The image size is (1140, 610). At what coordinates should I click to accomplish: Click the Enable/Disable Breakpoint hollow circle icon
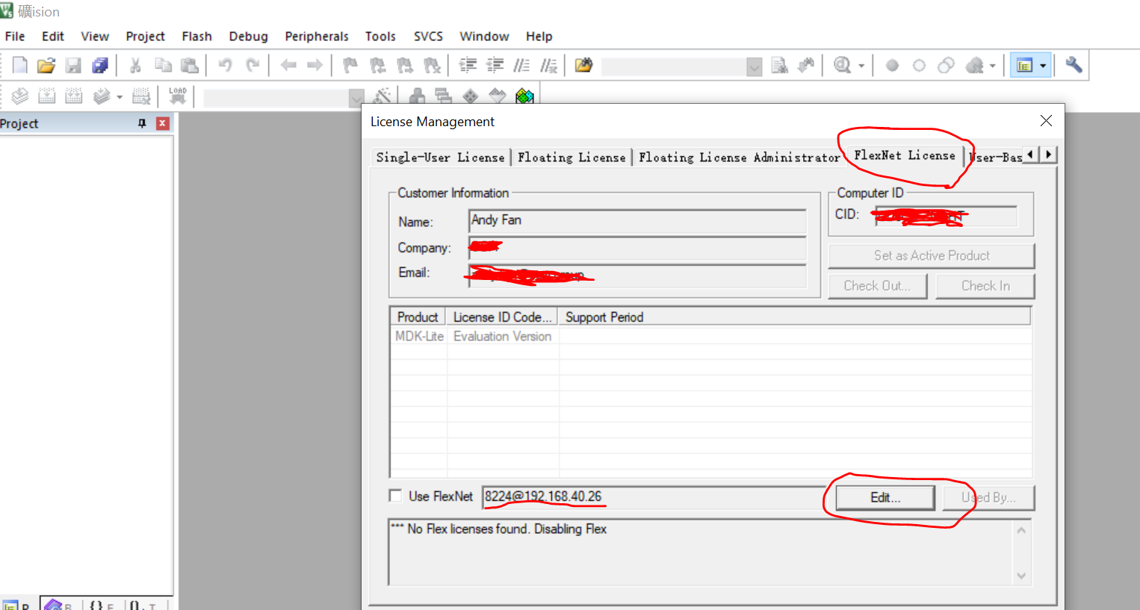pos(919,66)
